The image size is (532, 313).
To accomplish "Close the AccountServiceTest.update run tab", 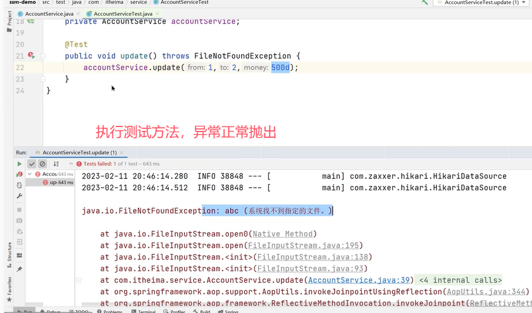I will click(121, 152).
